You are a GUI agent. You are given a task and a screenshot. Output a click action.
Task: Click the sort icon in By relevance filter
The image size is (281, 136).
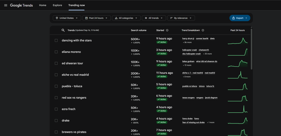(171, 18)
